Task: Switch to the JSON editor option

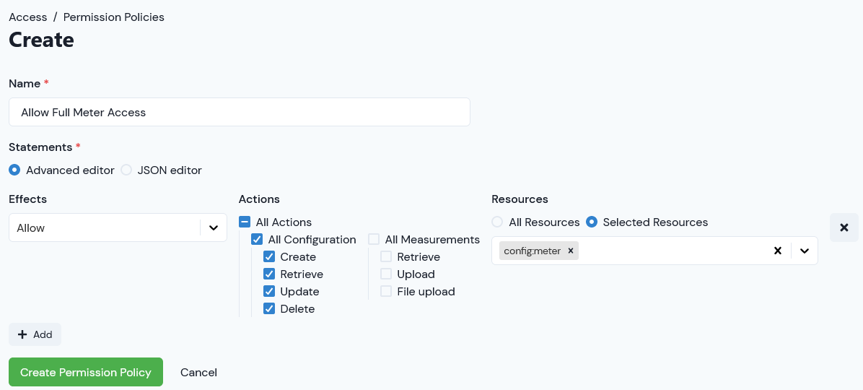Action: coord(126,170)
